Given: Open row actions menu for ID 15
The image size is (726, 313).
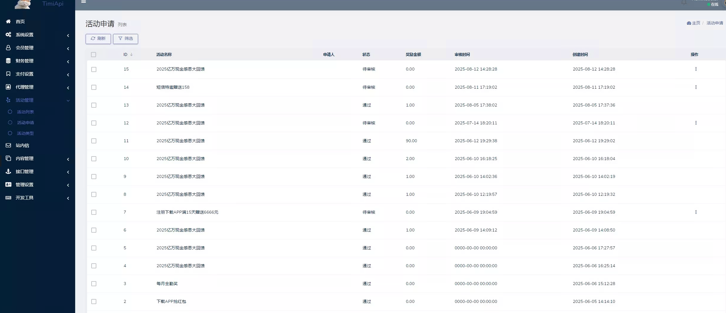Looking at the screenshot, I should (696, 69).
